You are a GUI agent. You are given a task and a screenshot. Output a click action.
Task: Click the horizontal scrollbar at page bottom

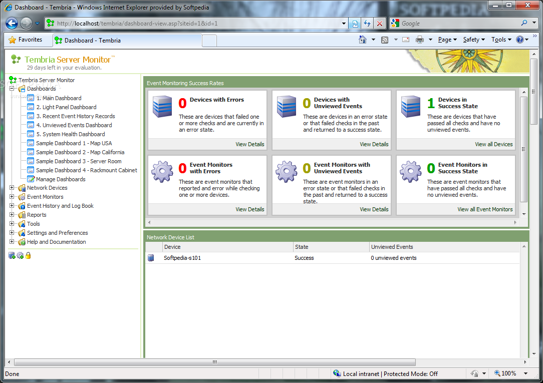[x=215, y=362]
